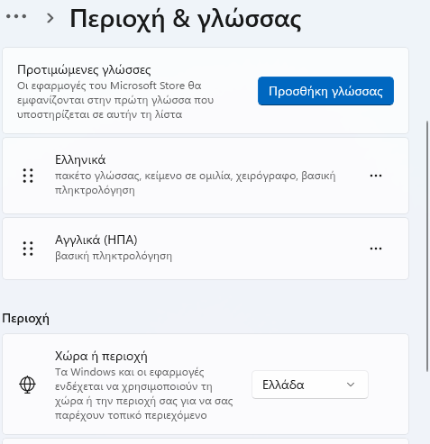The width and height of the screenshot is (430, 444).
Task: Click the Περιοχή & γλώσσας page title
Action: pos(186,20)
